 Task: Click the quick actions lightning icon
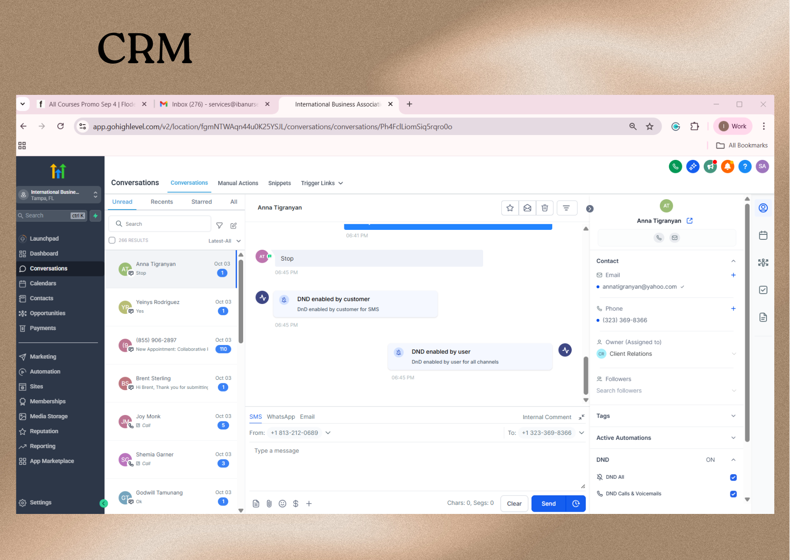pyautogui.click(x=95, y=216)
